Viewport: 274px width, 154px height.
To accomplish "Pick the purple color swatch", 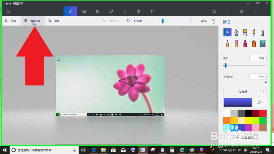I will tap(249, 128).
